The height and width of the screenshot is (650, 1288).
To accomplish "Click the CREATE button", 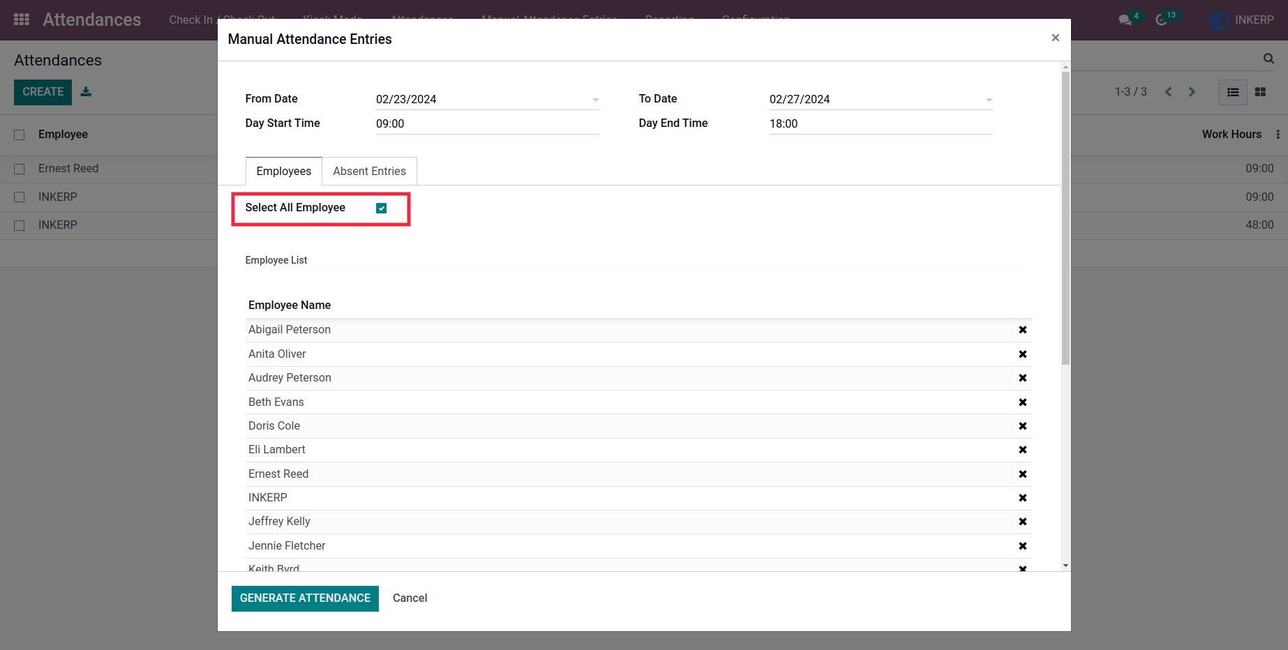I will pyautogui.click(x=43, y=92).
